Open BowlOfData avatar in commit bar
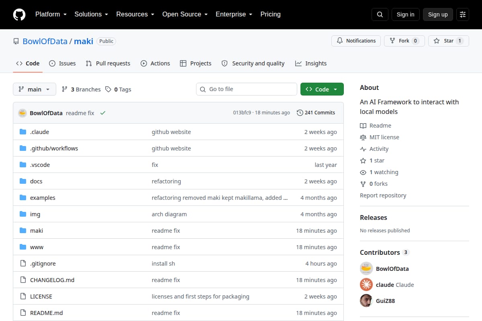The height and width of the screenshot is (321, 482). pyautogui.click(x=22, y=113)
